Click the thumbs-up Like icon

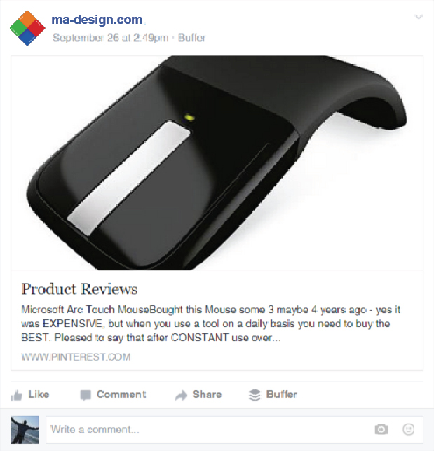click(x=16, y=395)
